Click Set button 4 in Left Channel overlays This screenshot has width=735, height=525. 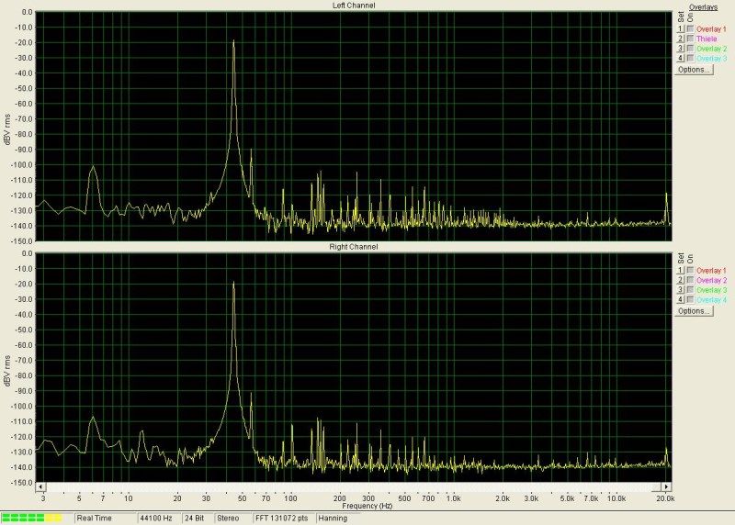coord(680,59)
